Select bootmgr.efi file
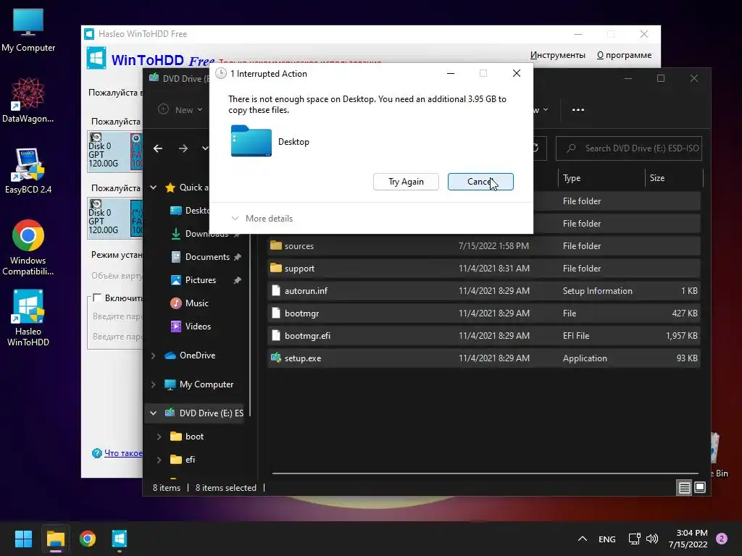The image size is (742, 556). point(483,336)
